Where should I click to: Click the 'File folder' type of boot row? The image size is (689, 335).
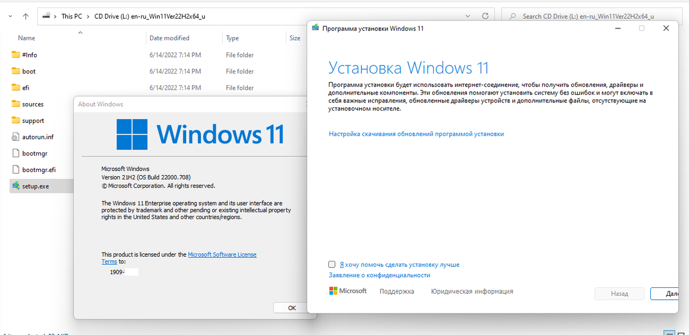[x=240, y=71]
